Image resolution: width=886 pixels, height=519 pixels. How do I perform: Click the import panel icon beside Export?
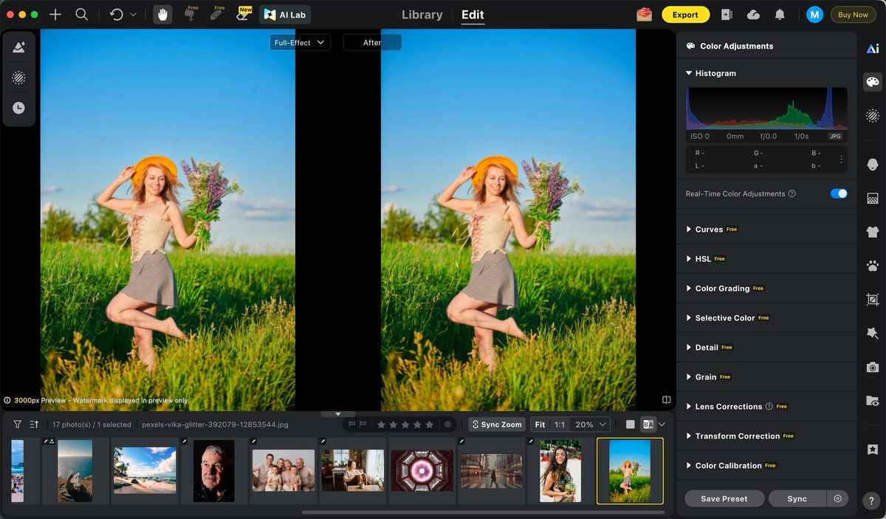[x=727, y=15]
